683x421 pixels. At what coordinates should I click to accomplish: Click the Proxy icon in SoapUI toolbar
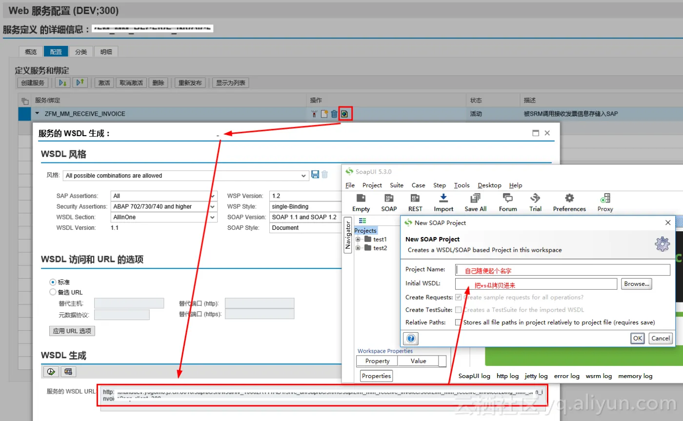[605, 202]
